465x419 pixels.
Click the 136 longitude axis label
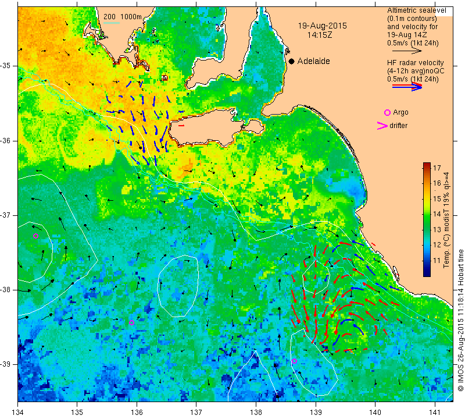pos(137,413)
